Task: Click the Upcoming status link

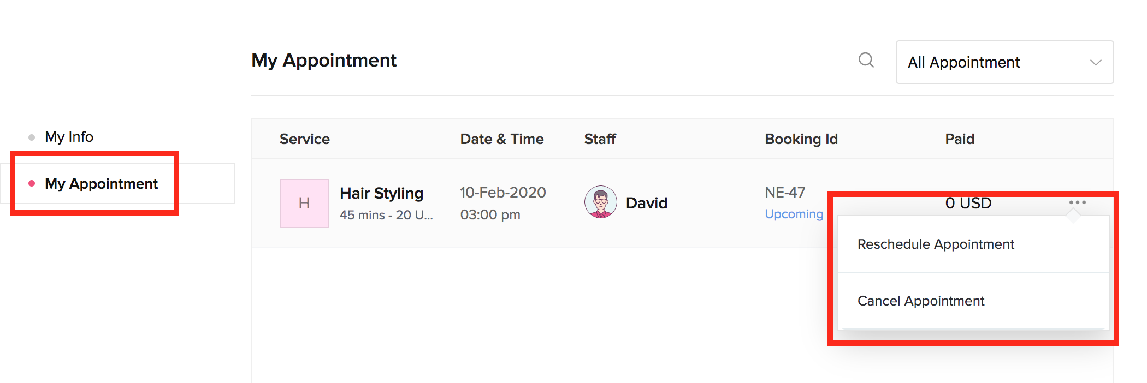Action: (794, 214)
